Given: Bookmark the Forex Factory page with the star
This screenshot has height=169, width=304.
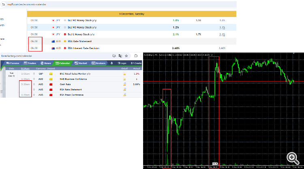Looking at the screenshot, I should (x=126, y=56).
